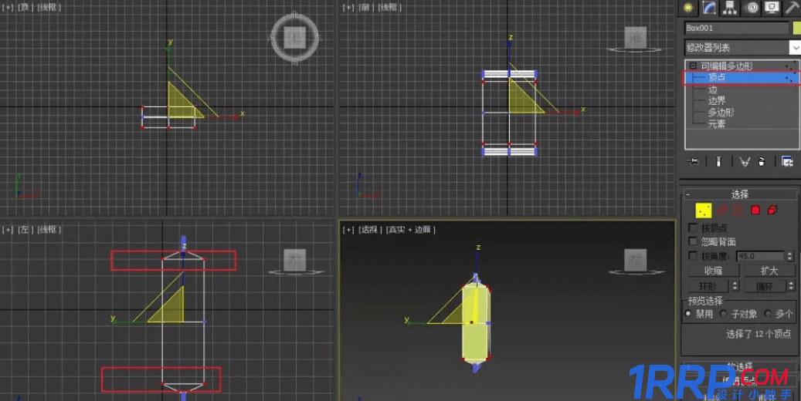Toggle Show End Result icon
Viewport: 801px width, 401px height.
point(718,162)
